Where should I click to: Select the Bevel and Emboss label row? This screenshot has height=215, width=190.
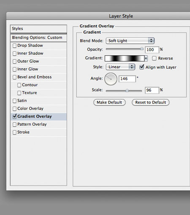(x=38, y=77)
